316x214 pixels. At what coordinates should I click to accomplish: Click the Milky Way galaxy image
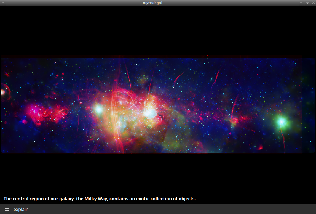tap(158, 105)
